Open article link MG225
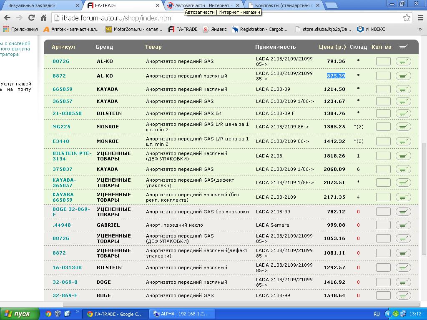The height and width of the screenshot is (320, 427). [61, 127]
